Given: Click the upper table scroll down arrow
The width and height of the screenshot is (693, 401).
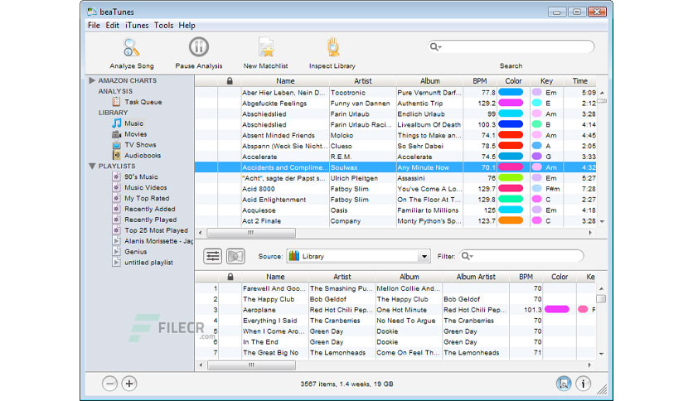Looking at the screenshot, I should point(602,221).
